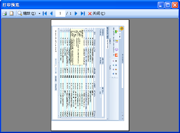Jump to the first page

(45, 13)
